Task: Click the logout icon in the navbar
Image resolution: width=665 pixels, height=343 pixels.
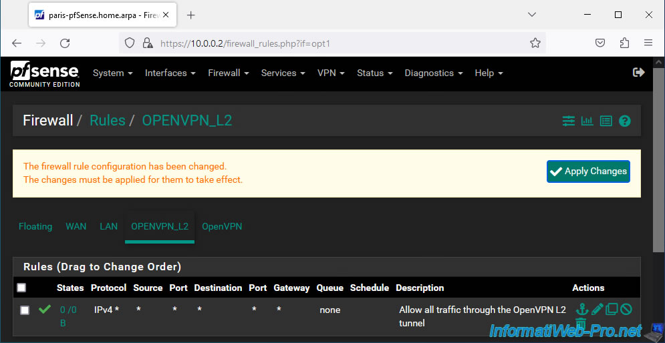Action: pyautogui.click(x=639, y=73)
